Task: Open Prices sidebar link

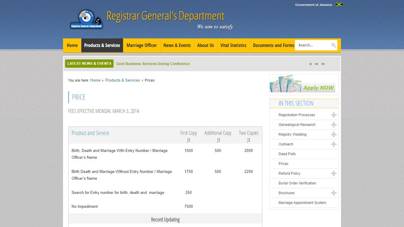Action: (283, 164)
